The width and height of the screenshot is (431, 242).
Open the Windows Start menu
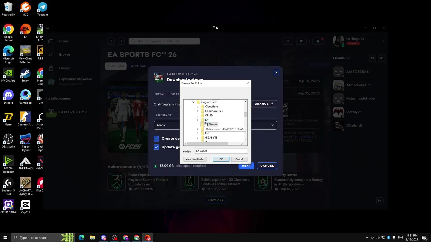5,238
